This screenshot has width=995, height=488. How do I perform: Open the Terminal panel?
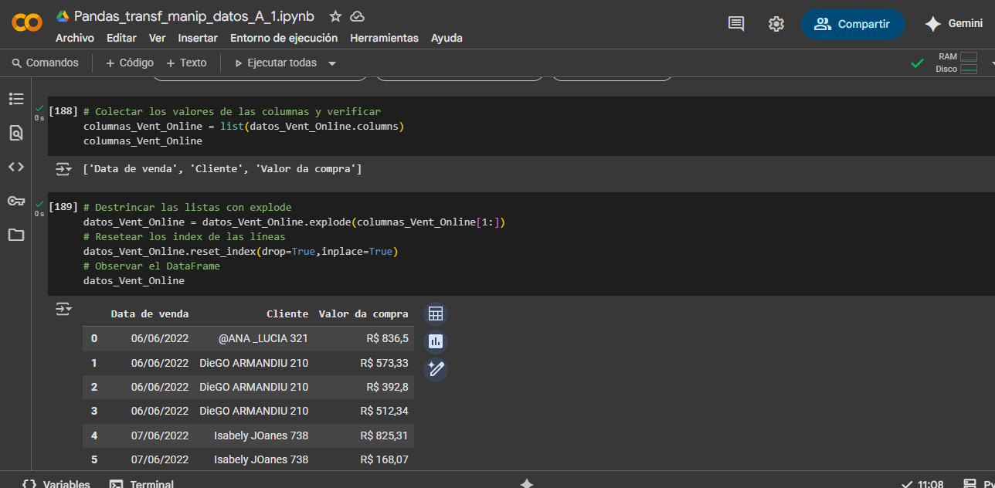141,484
